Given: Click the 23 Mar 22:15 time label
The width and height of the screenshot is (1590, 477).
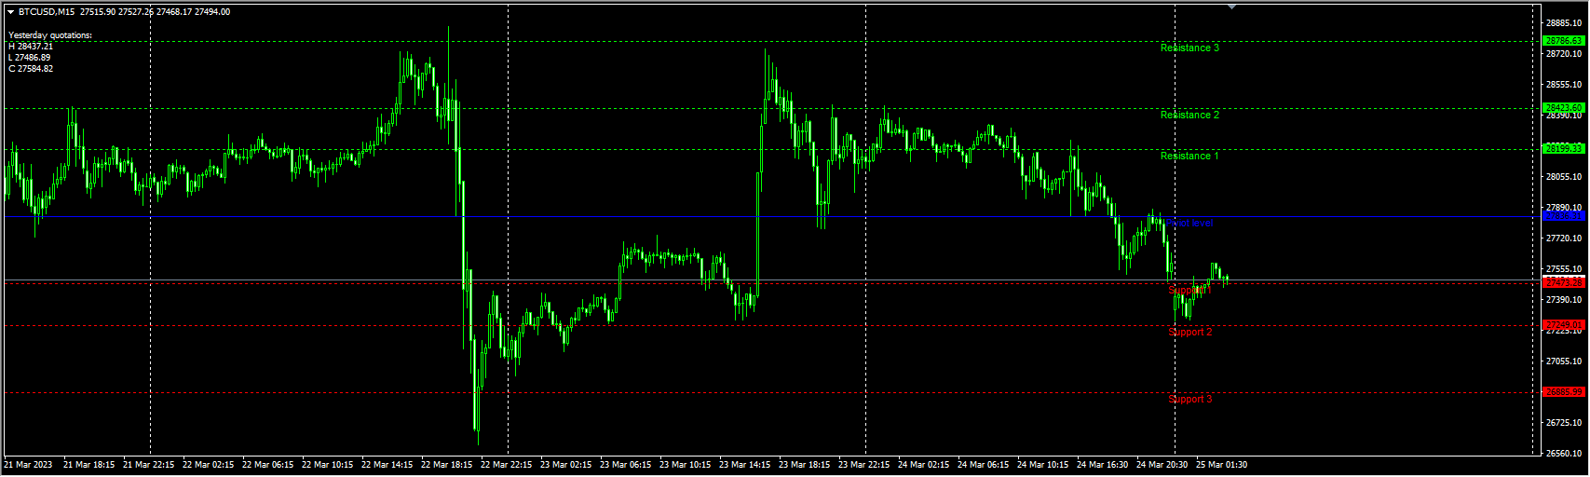Looking at the screenshot, I should click(x=864, y=465).
